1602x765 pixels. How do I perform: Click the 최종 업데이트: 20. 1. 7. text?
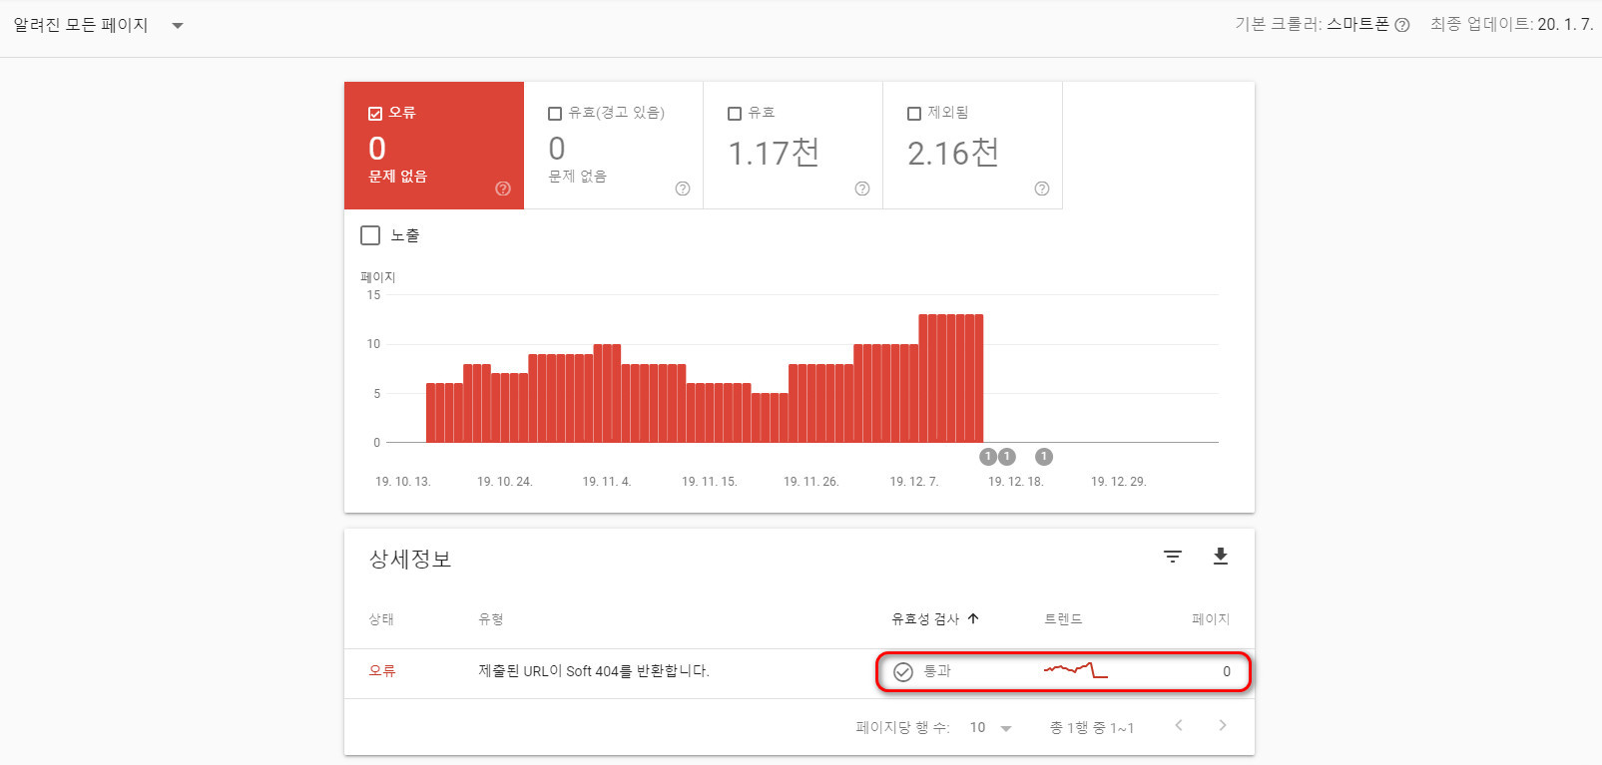[1511, 25]
